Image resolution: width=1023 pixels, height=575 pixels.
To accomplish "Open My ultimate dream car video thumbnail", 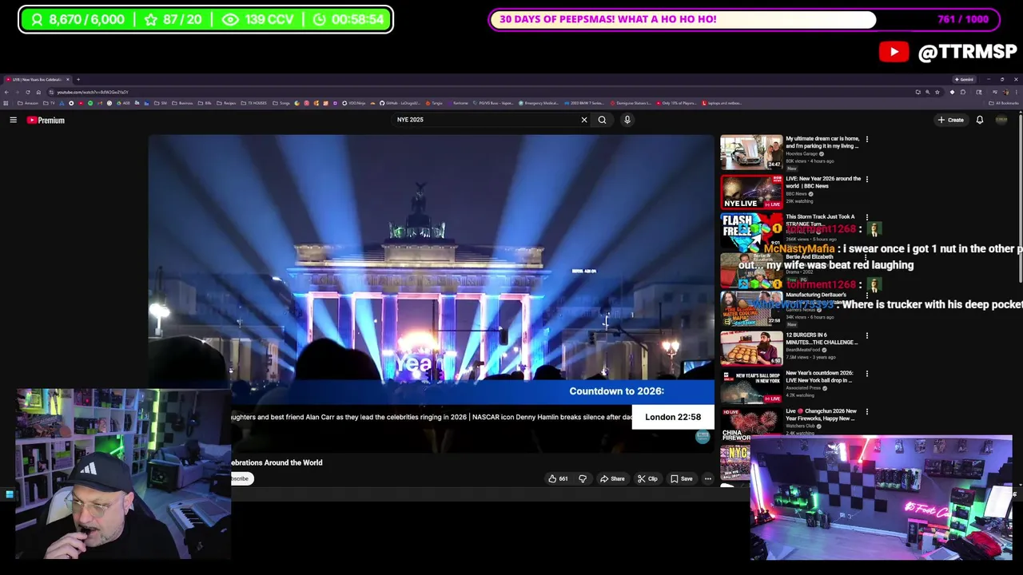I will click(x=751, y=153).
